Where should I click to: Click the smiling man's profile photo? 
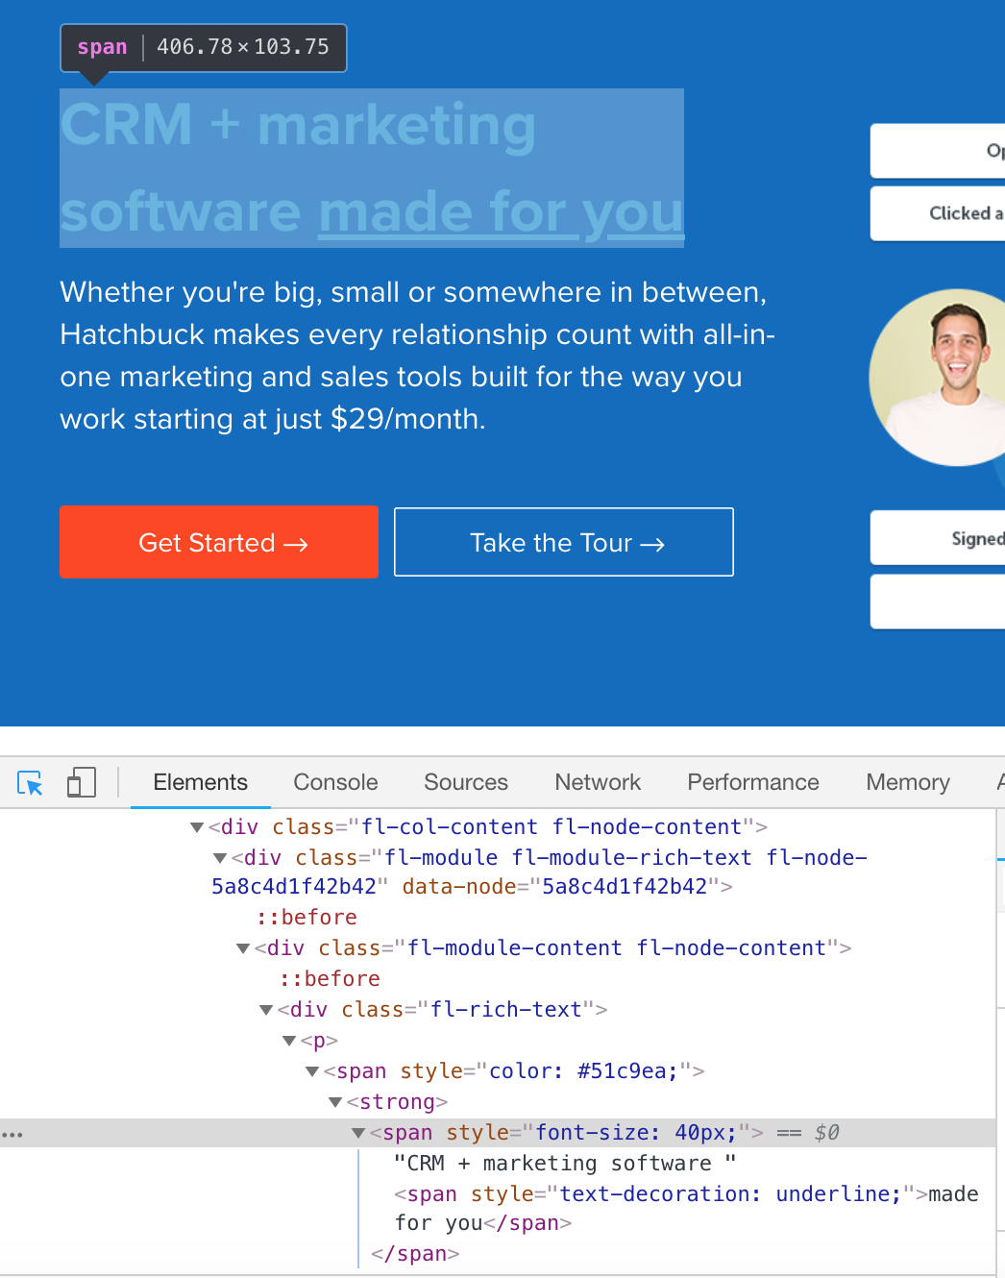(938, 378)
